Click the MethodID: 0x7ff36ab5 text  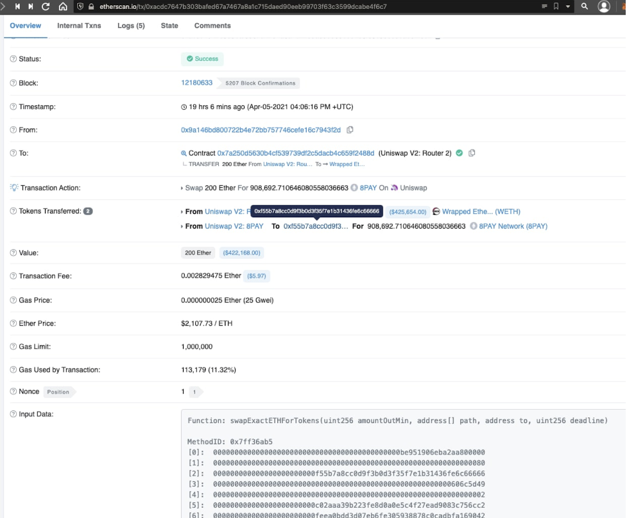(x=230, y=442)
